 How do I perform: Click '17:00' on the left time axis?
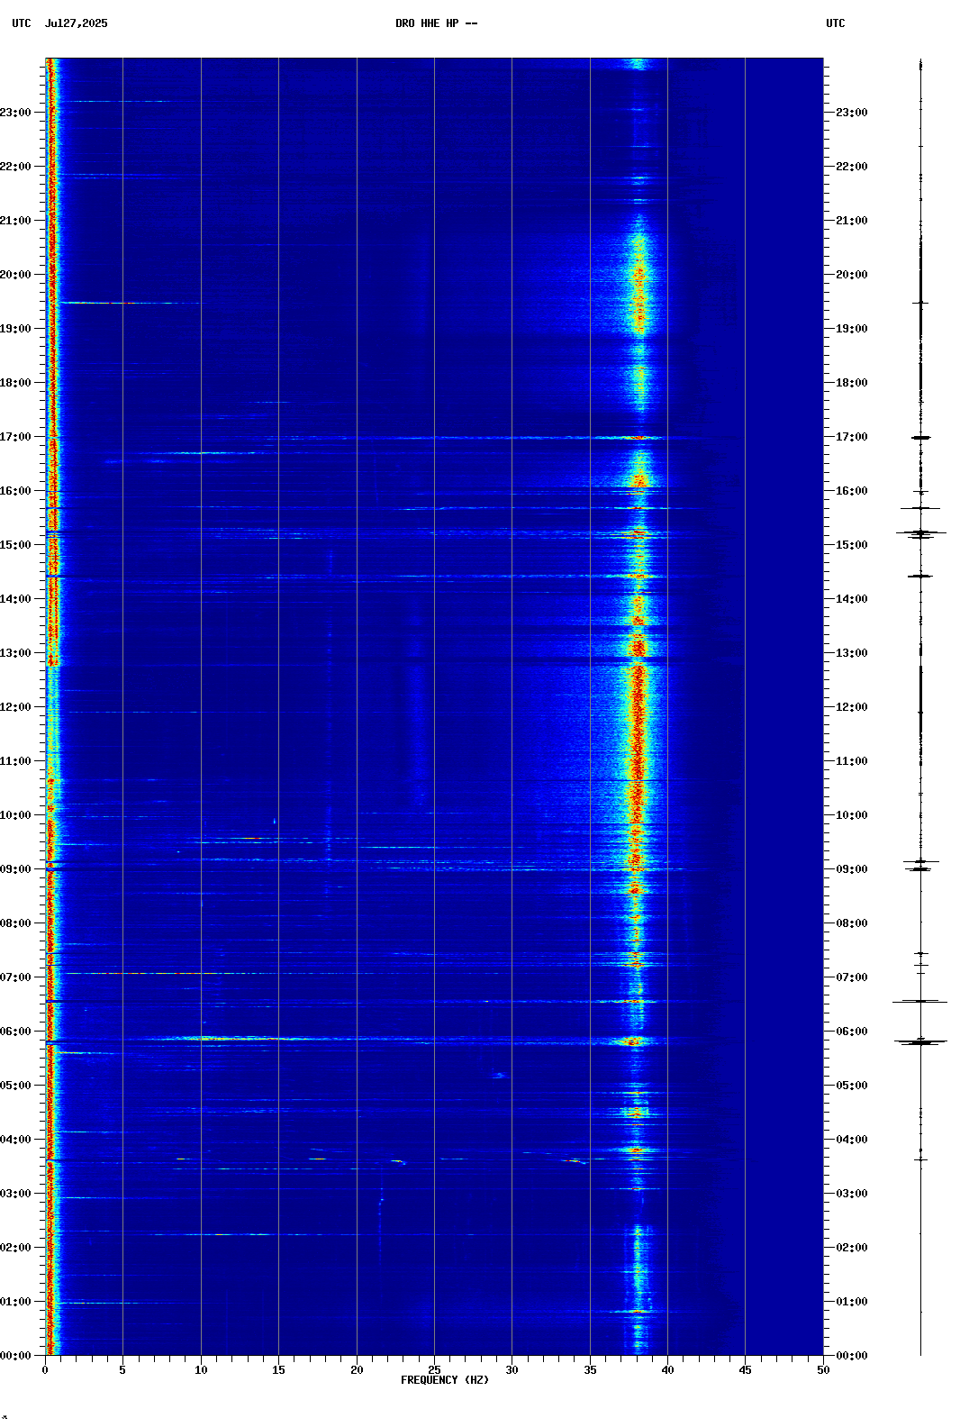[15, 437]
